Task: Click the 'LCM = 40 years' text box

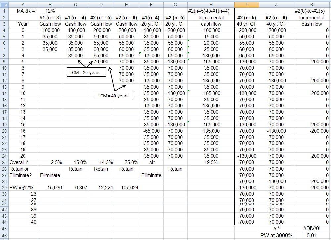Action: pos(115,96)
